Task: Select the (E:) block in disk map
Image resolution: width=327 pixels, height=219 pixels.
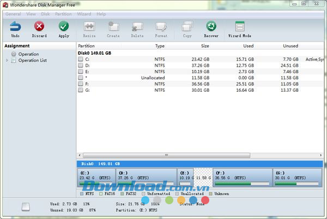Action: point(186,178)
